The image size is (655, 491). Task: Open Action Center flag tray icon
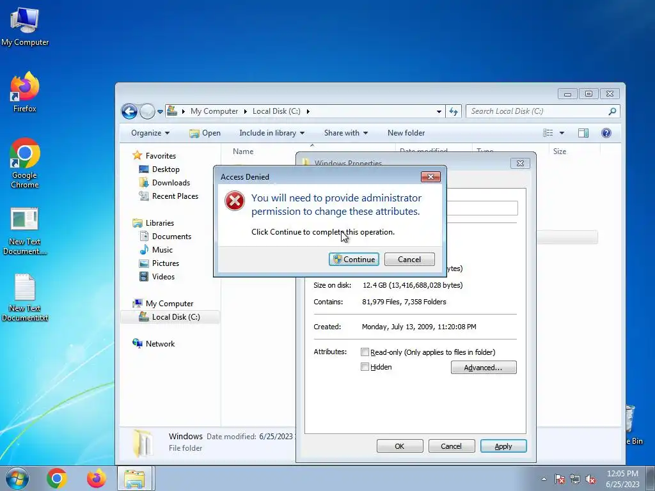[x=560, y=479]
